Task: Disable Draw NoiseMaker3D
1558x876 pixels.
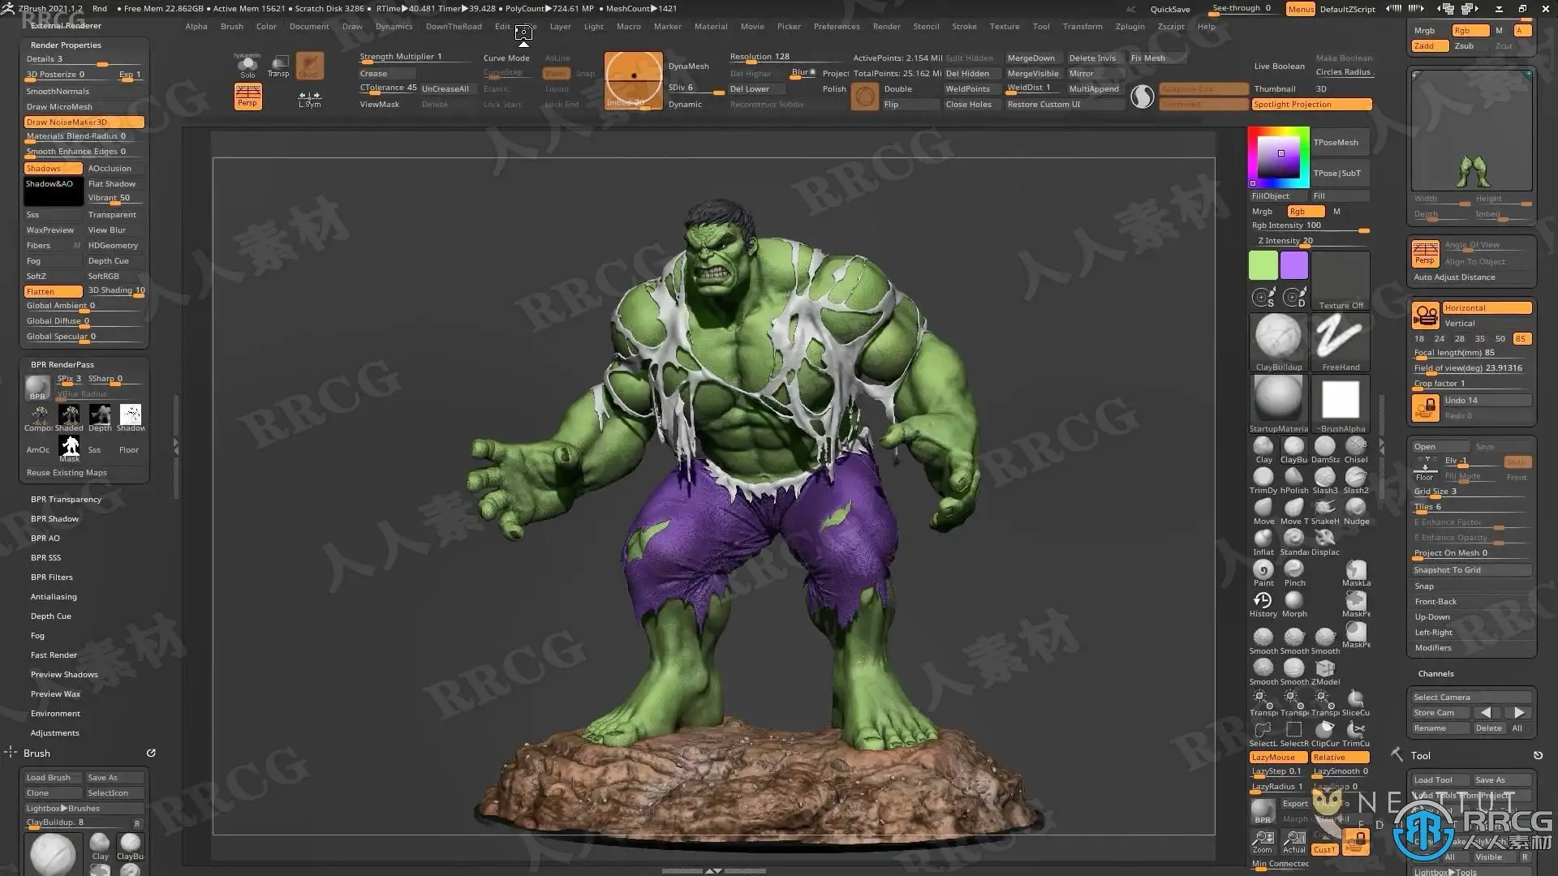Action: tap(84, 122)
